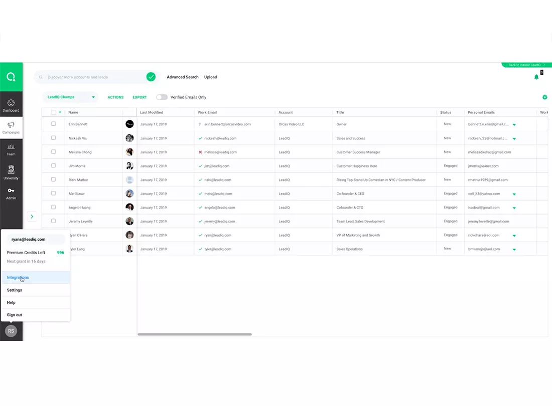The image size is (552, 406).
Task: Open the table settings gear icon
Action: [544, 97]
